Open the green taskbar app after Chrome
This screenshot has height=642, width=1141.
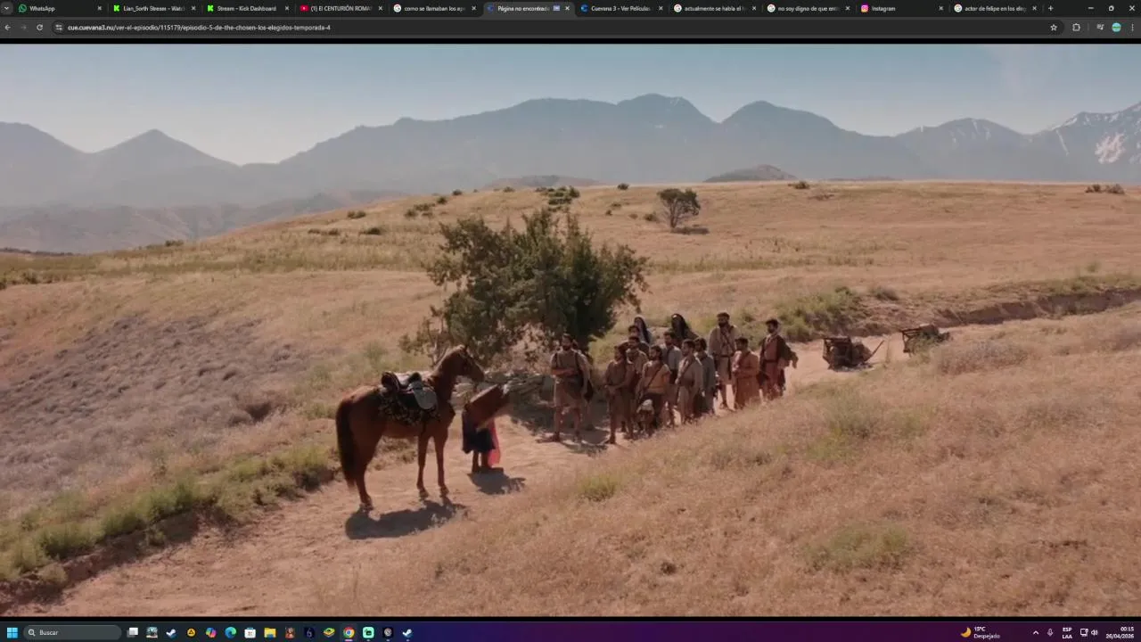[x=368, y=632]
